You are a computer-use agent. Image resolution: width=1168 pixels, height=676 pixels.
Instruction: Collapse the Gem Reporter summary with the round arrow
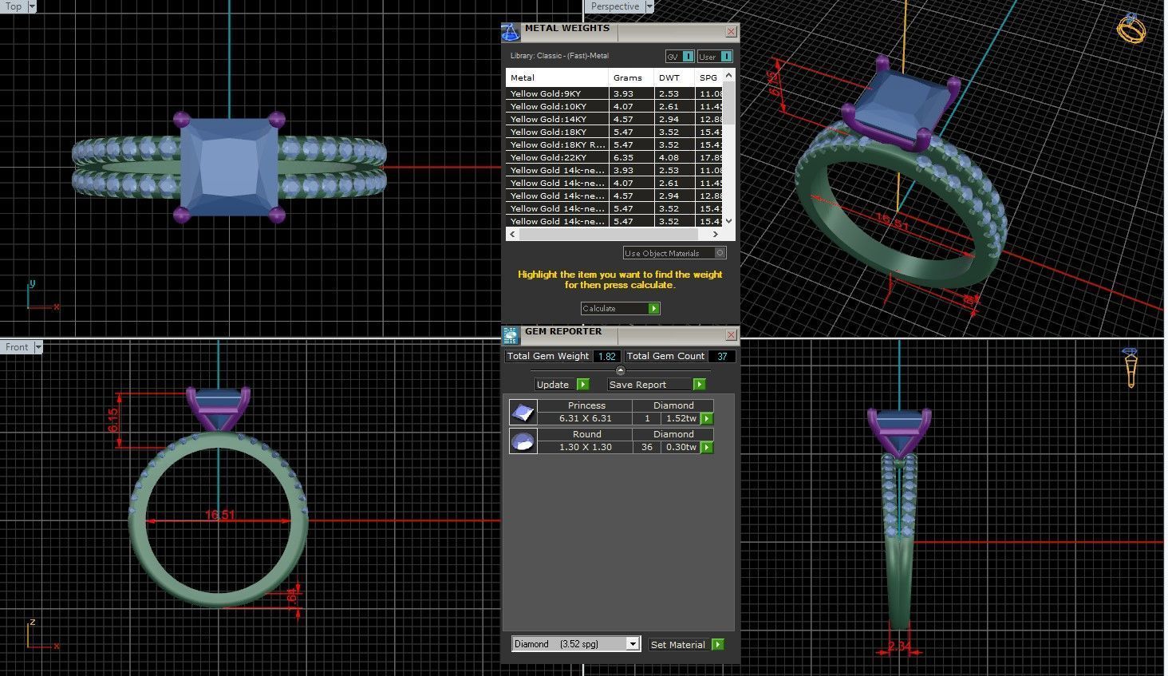pyautogui.click(x=621, y=371)
